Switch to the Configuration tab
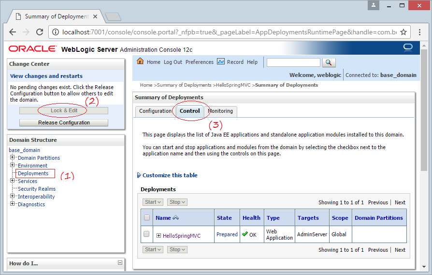Screen dimensions: 432x275 click(155, 111)
